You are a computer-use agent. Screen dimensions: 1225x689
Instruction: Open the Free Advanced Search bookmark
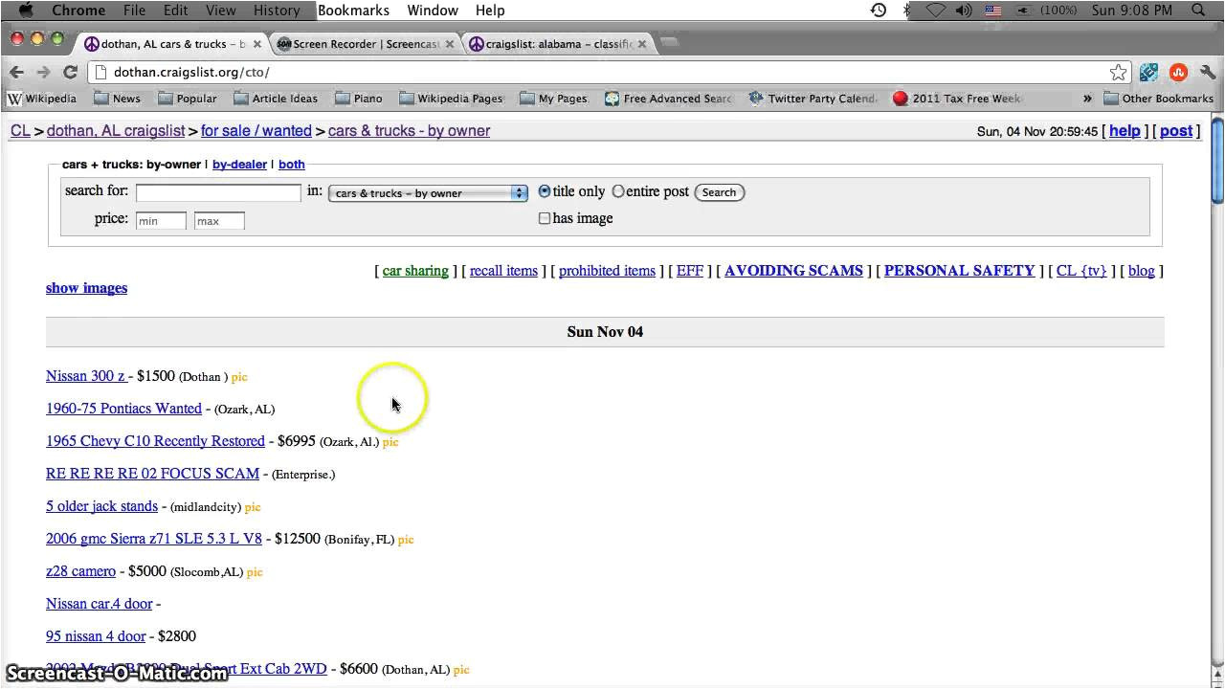click(x=668, y=99)
